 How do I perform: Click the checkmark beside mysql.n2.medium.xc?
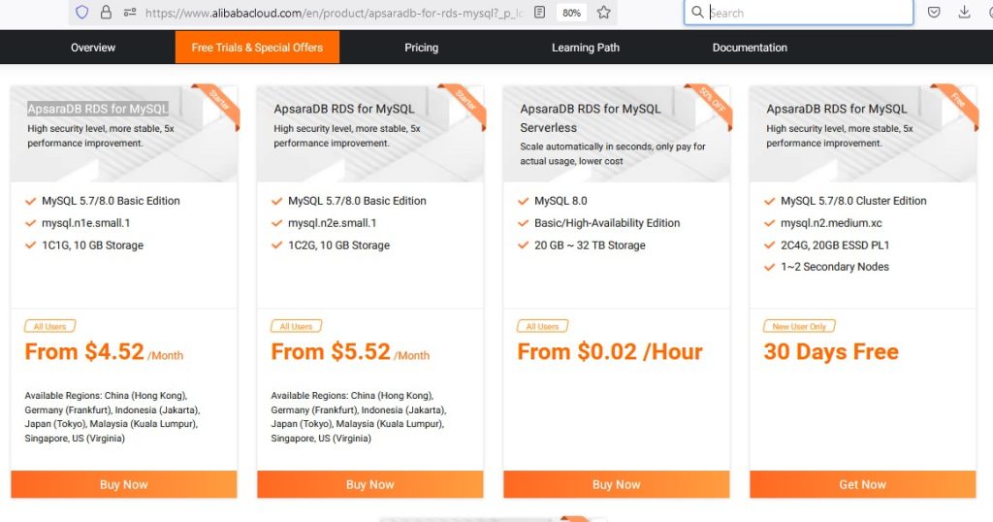[769, 223]
